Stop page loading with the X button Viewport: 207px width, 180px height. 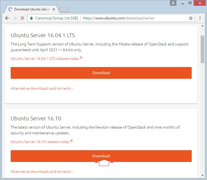point(22,18)
